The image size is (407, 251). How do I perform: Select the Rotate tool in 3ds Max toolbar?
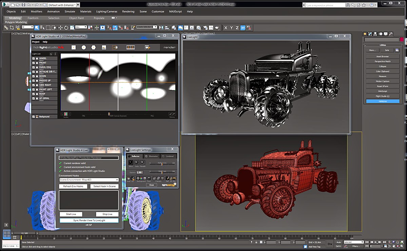point(66,27)
